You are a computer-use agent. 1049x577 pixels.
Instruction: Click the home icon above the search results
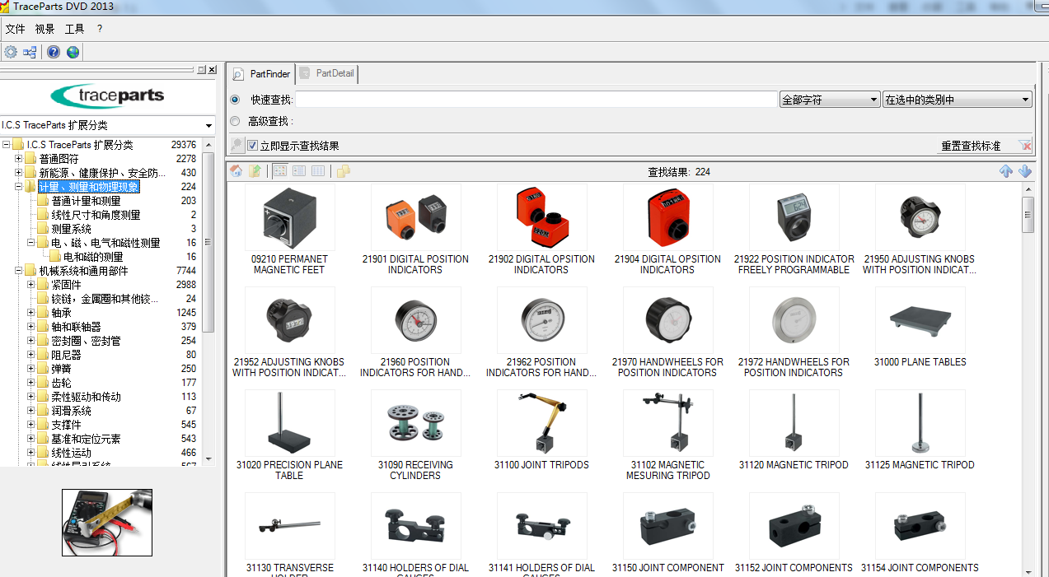pyautogui.click(x=235, y=171)
